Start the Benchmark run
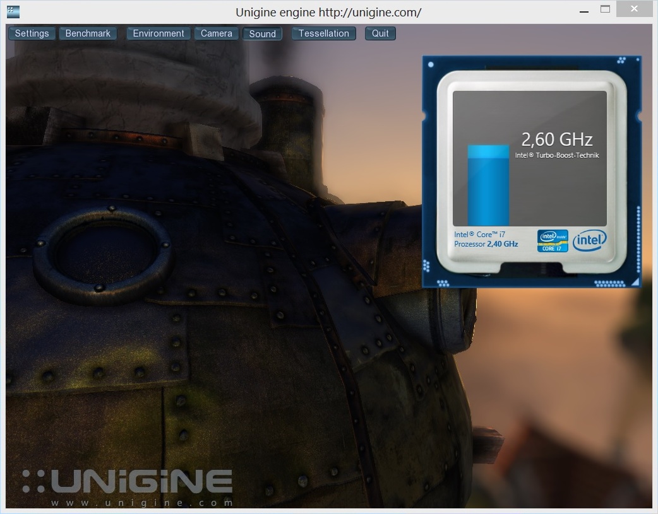The width and height of the screenshot is (658, 514). 88,33
